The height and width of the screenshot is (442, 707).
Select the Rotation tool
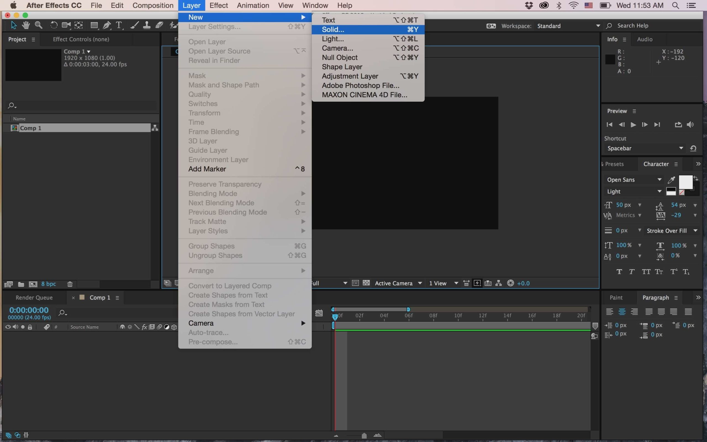point(54,25)
